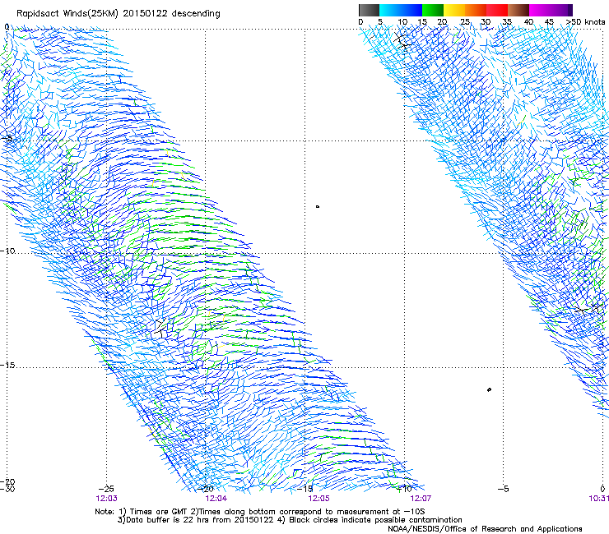Click the orange 25-30 knots legend color
The image size is (609, 534).
click(x=476, y=10)
